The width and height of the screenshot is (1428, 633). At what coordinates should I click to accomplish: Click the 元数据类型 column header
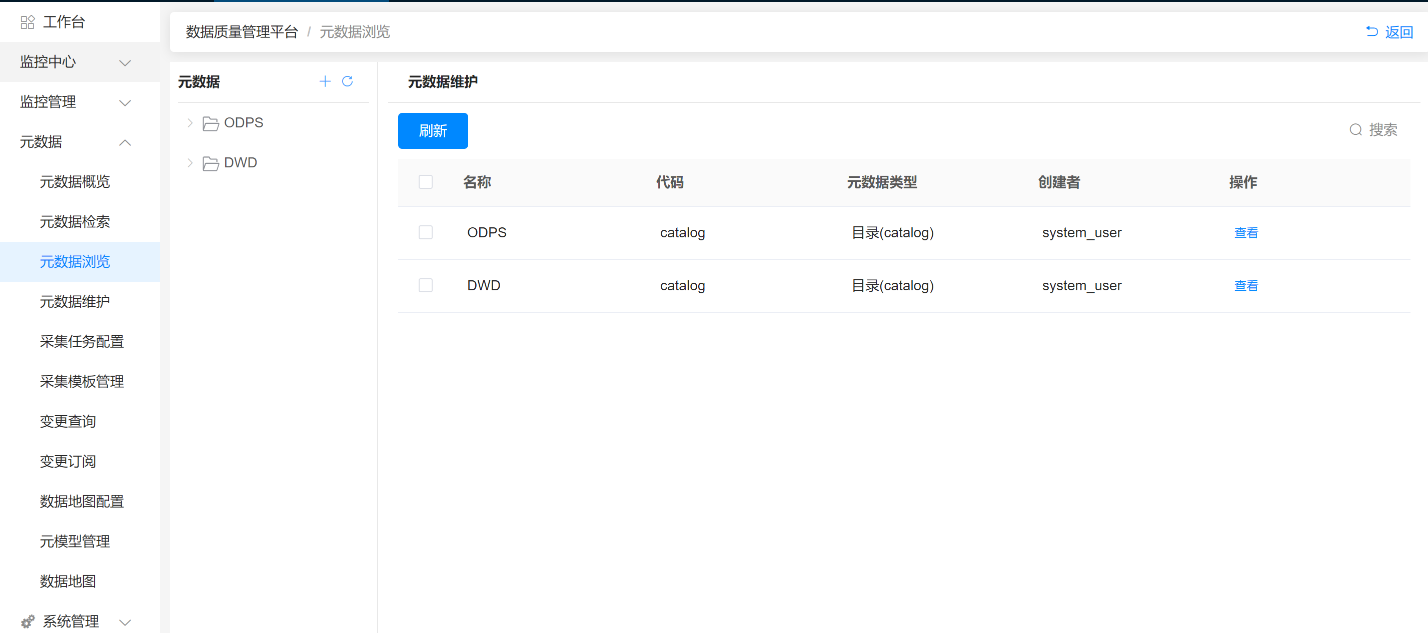coord(882,182)
